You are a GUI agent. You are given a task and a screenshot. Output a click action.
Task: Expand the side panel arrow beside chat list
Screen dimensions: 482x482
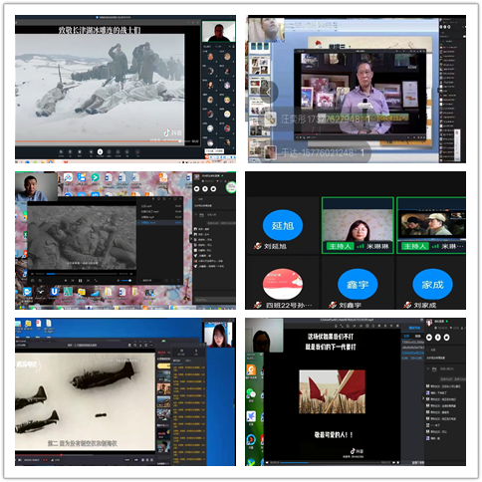423,397
